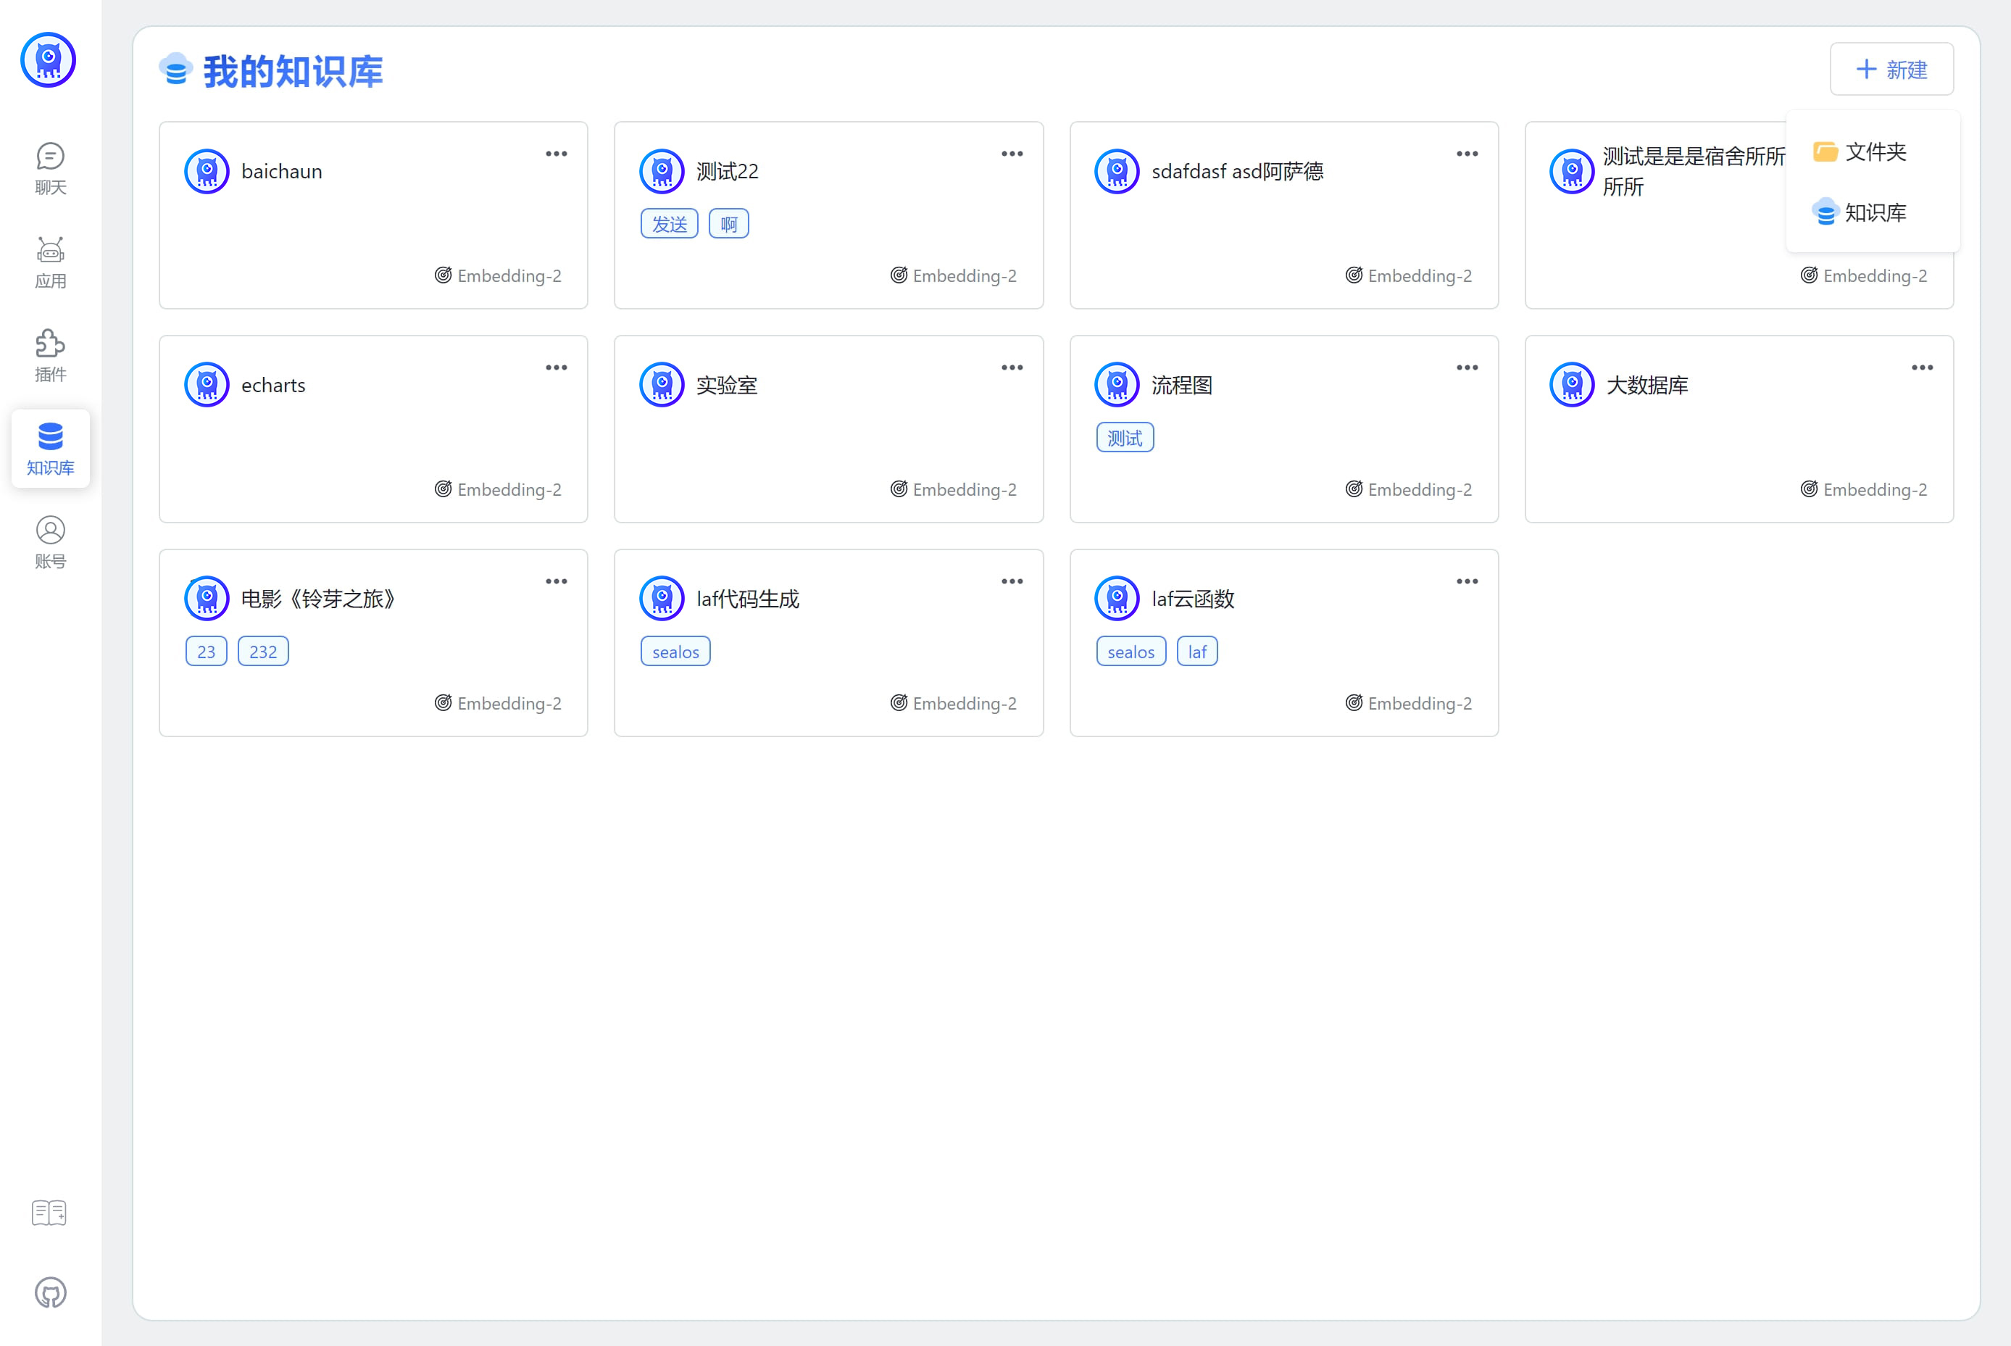Click the cloud database icon beside 我的知识库
The width and height of the screenshot is (2011, 1346).
[176, 70]
